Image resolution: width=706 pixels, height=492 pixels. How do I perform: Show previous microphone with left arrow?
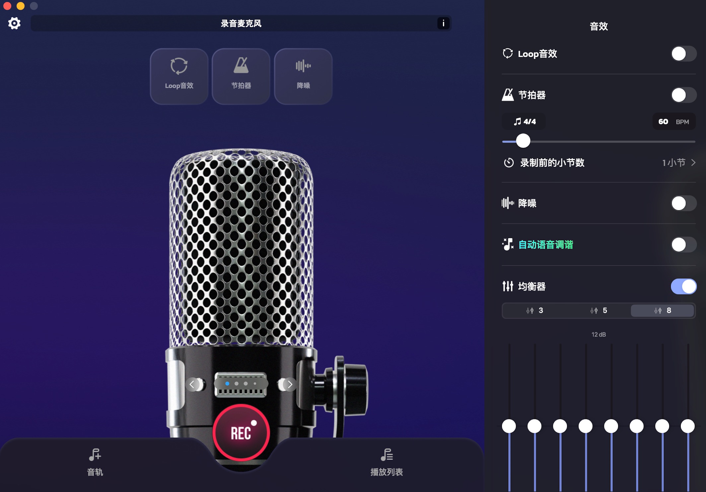(x=192, y=384)
